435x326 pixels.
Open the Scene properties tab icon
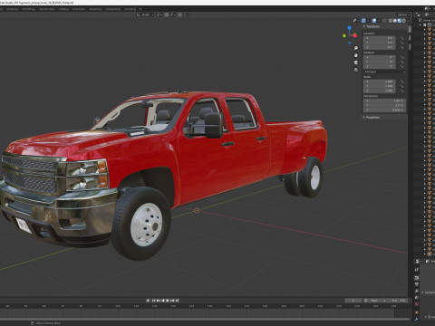pos(417,298)
